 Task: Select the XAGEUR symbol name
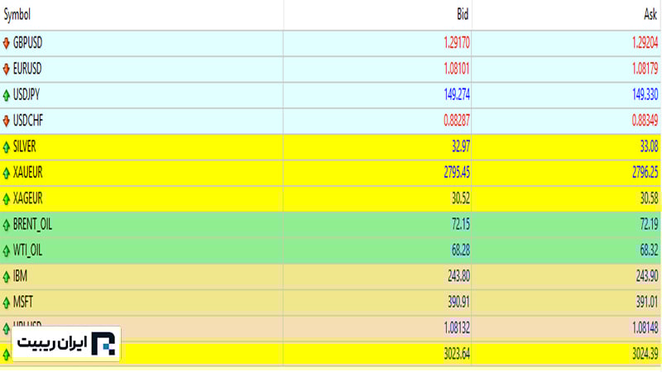point(27,199)
